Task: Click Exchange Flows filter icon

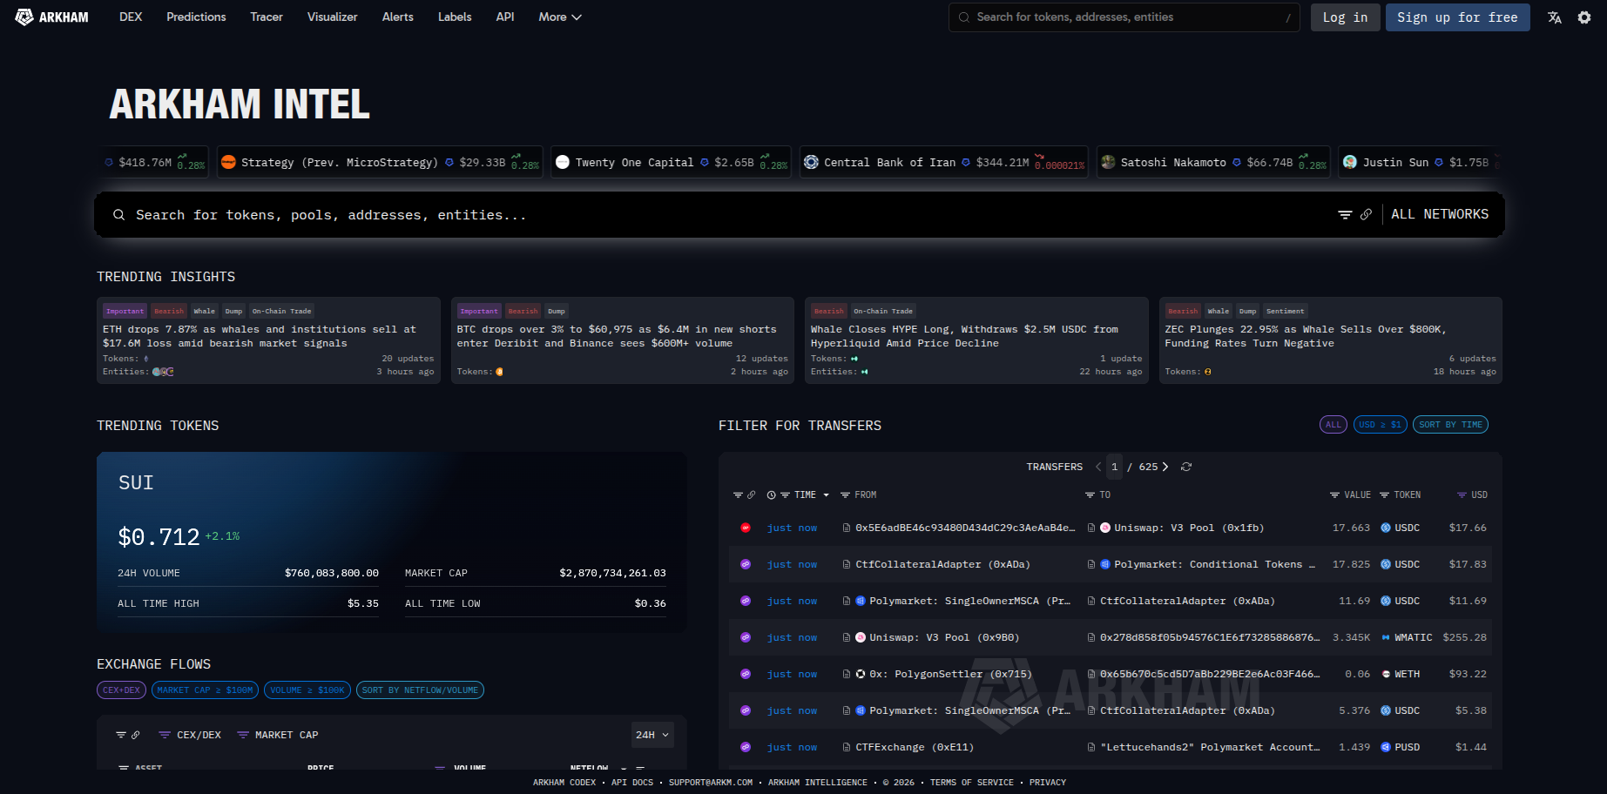Action: point(121,735)
